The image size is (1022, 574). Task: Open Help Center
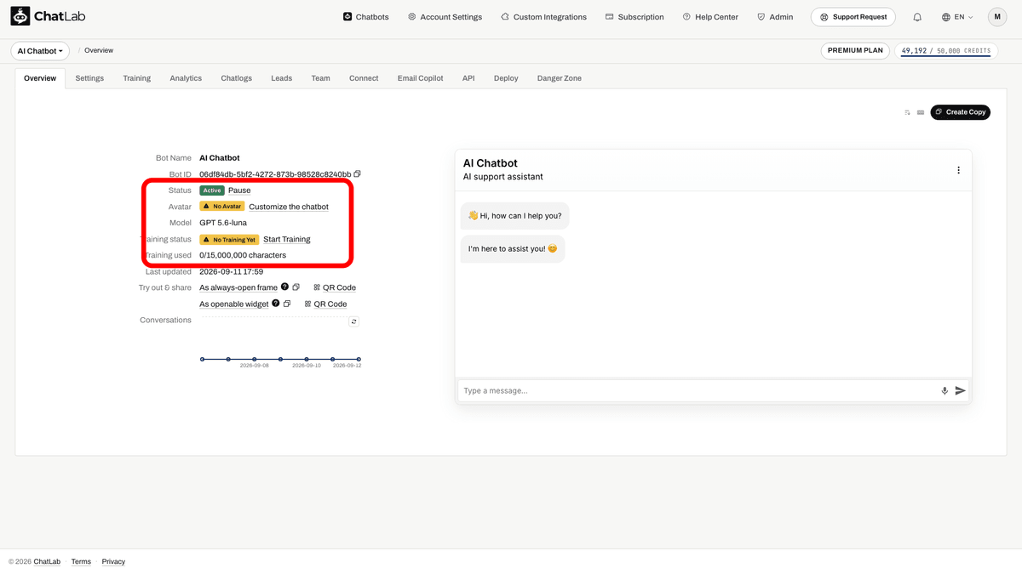(710, 17)
